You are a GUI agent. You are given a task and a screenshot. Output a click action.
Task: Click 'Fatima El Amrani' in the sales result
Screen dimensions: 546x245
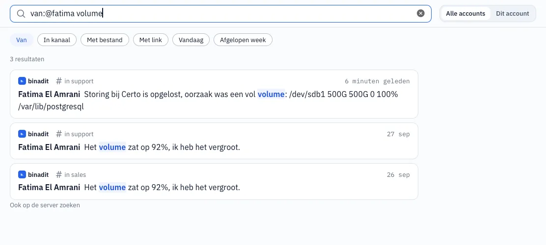tap(49, 187)
